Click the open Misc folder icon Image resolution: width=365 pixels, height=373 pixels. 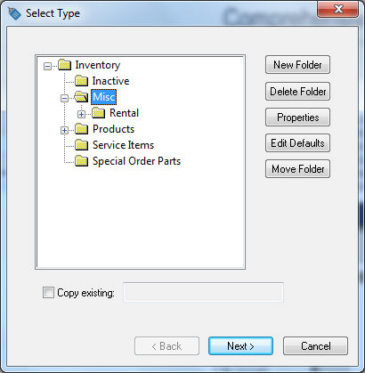pos(81,97)
